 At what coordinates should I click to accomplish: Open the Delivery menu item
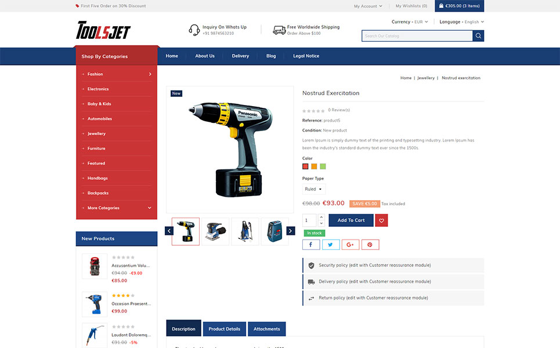[240, 56]
